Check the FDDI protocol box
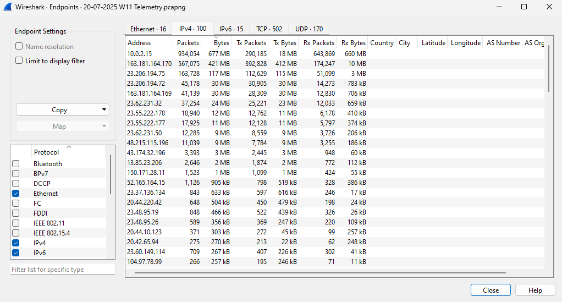The height and width of the screenshot is (302, 562). pyautogui.click(x=16, y=213)
